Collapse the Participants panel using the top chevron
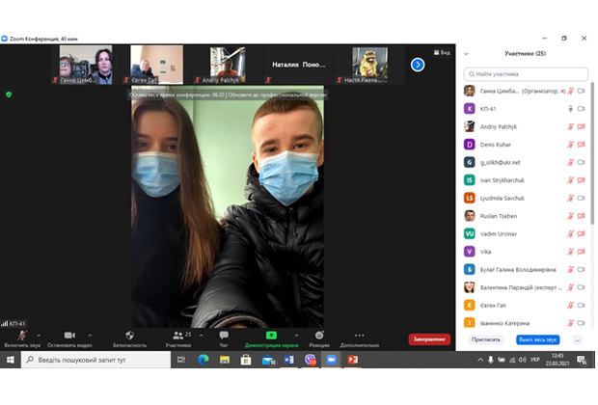The height and width of the screenshot is (405, 598). (468, 54)
